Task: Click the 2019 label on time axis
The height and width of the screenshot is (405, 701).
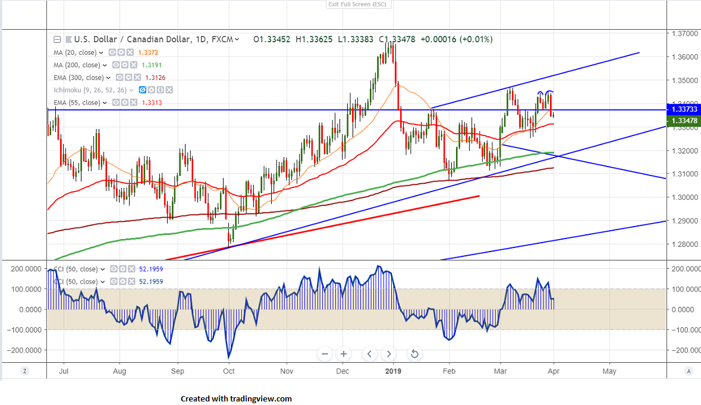Action: point(394,371)
